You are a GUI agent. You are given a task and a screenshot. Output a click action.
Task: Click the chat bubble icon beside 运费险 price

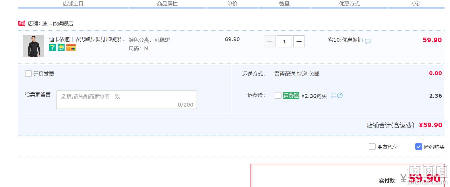point(333,95)
